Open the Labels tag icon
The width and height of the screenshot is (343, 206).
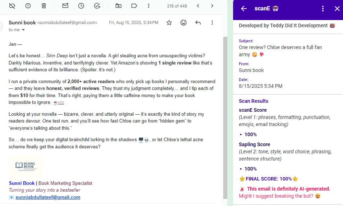(x=134, y=6)
